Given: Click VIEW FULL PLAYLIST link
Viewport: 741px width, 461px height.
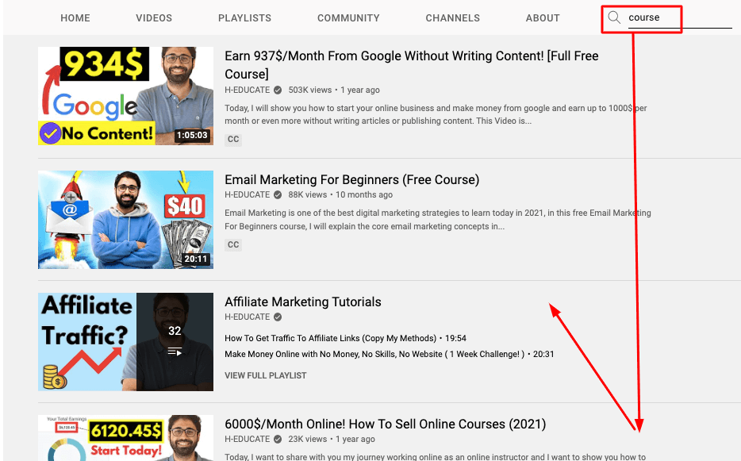Looking at the screenshot, I should (266, 375).
